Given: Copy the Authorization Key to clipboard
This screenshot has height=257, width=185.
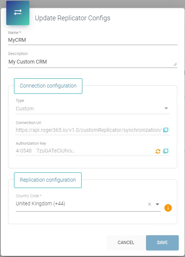Looking at the screenshot, I should click(166, 151).
